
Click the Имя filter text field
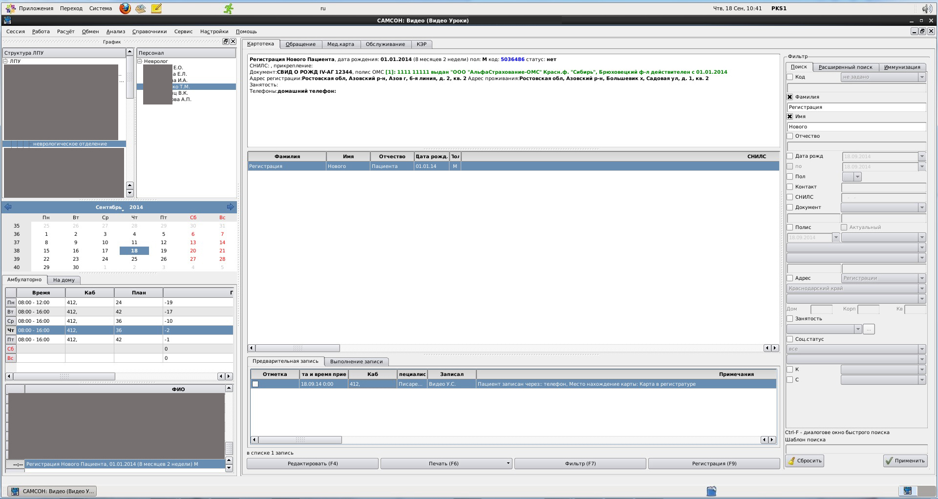click(x=856, y=126)
